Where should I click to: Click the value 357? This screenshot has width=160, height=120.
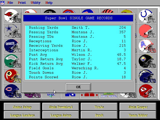pyautogui.click(x=122, y=32)
